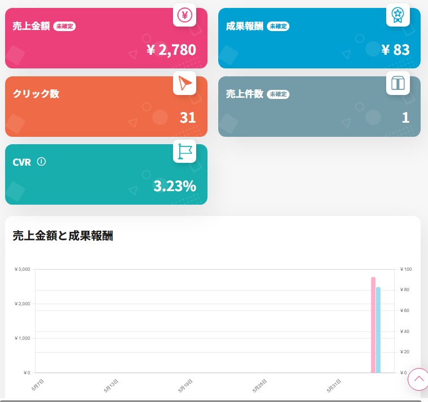The height and width of the screenshot is (402, 428).
Task: Click the 売上金額と成果報酬 chart heading
Action: click(63, 236)
